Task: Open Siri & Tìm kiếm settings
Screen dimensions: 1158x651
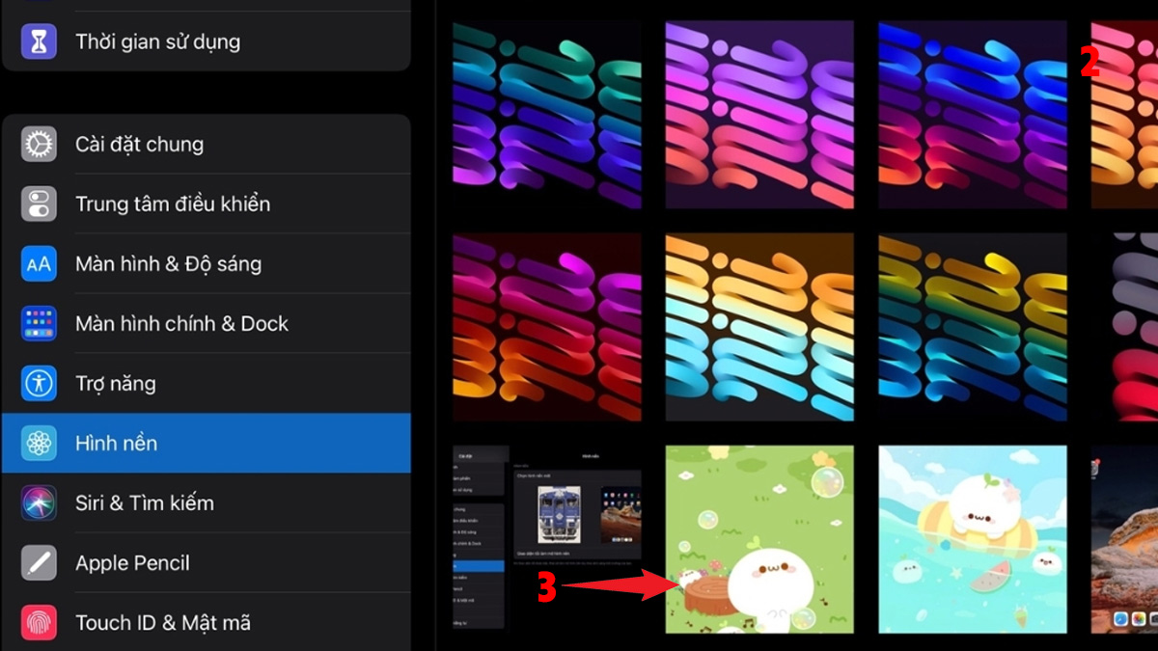Action: tap(207, 503)
